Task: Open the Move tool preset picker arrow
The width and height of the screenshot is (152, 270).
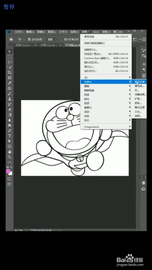Action: click(x=24, y=39)
